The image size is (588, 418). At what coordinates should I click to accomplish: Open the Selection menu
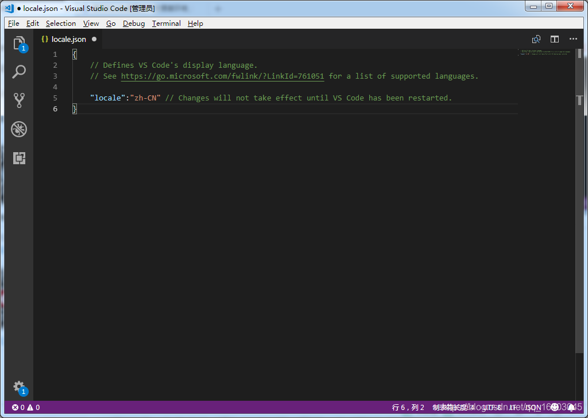coord(61,23)
